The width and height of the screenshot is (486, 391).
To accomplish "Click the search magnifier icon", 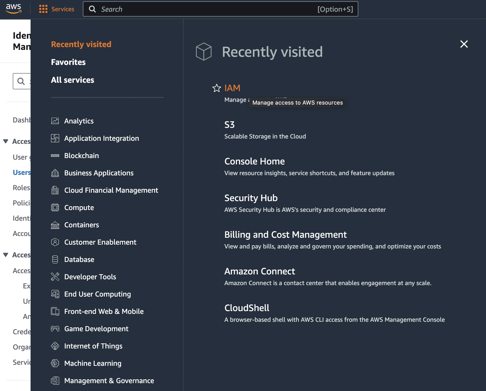I will 92,9.
